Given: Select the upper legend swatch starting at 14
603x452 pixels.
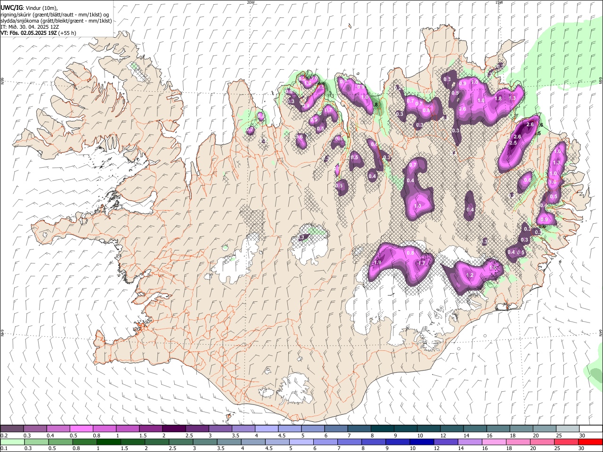Looking at the screenshot, I should 475,428.
